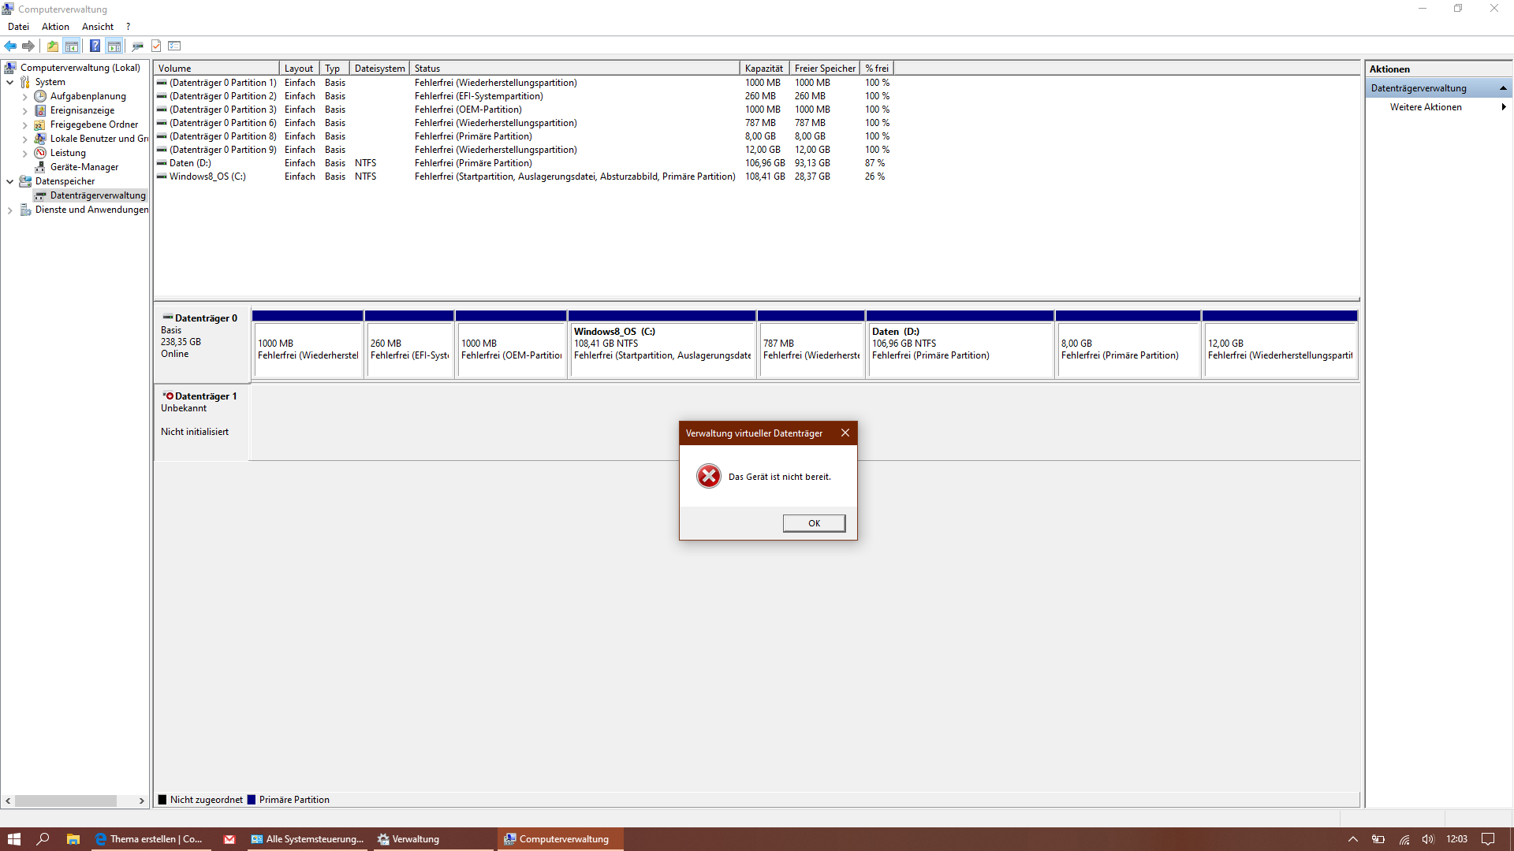Click the rescan disks toolbar icon
Image resolution: width=1514 pixels, height=851 pixels.
137,46
